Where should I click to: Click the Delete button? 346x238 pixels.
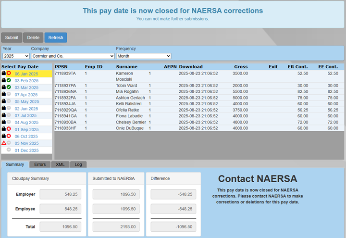pos(33,38)
